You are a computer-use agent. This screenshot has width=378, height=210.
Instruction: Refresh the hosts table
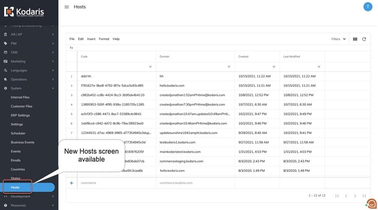(x=364, y=39)
